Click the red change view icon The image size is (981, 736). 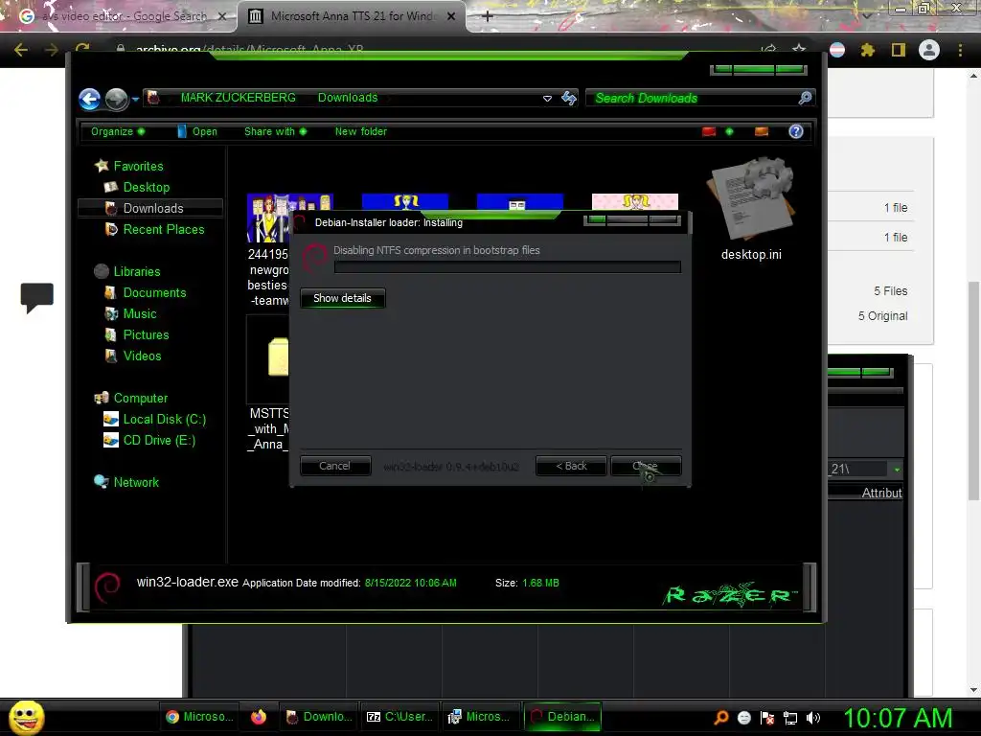tap(709, 131)
